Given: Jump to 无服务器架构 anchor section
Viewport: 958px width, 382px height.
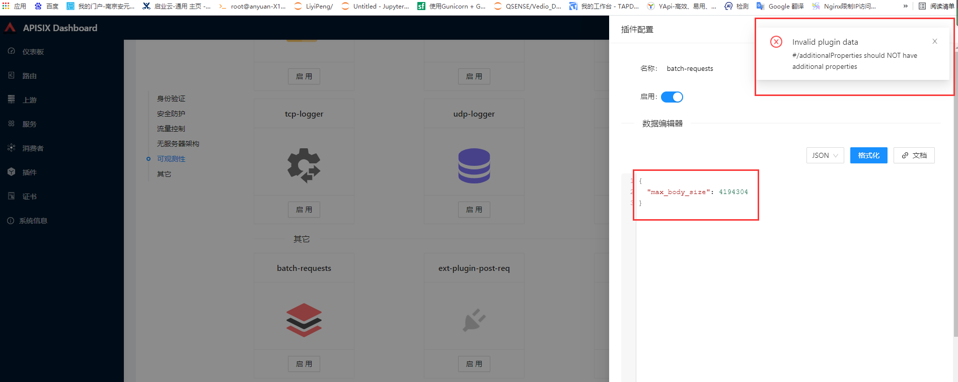Looking at the screenshot, I should pyautogui.click(x=178, y=144).
